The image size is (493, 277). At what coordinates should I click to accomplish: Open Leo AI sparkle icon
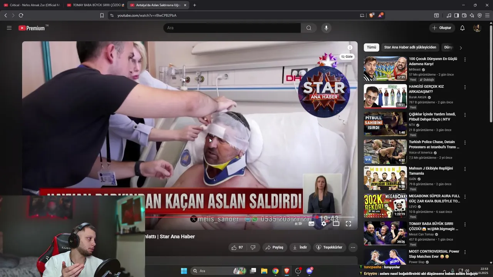(x=472, y=15)
